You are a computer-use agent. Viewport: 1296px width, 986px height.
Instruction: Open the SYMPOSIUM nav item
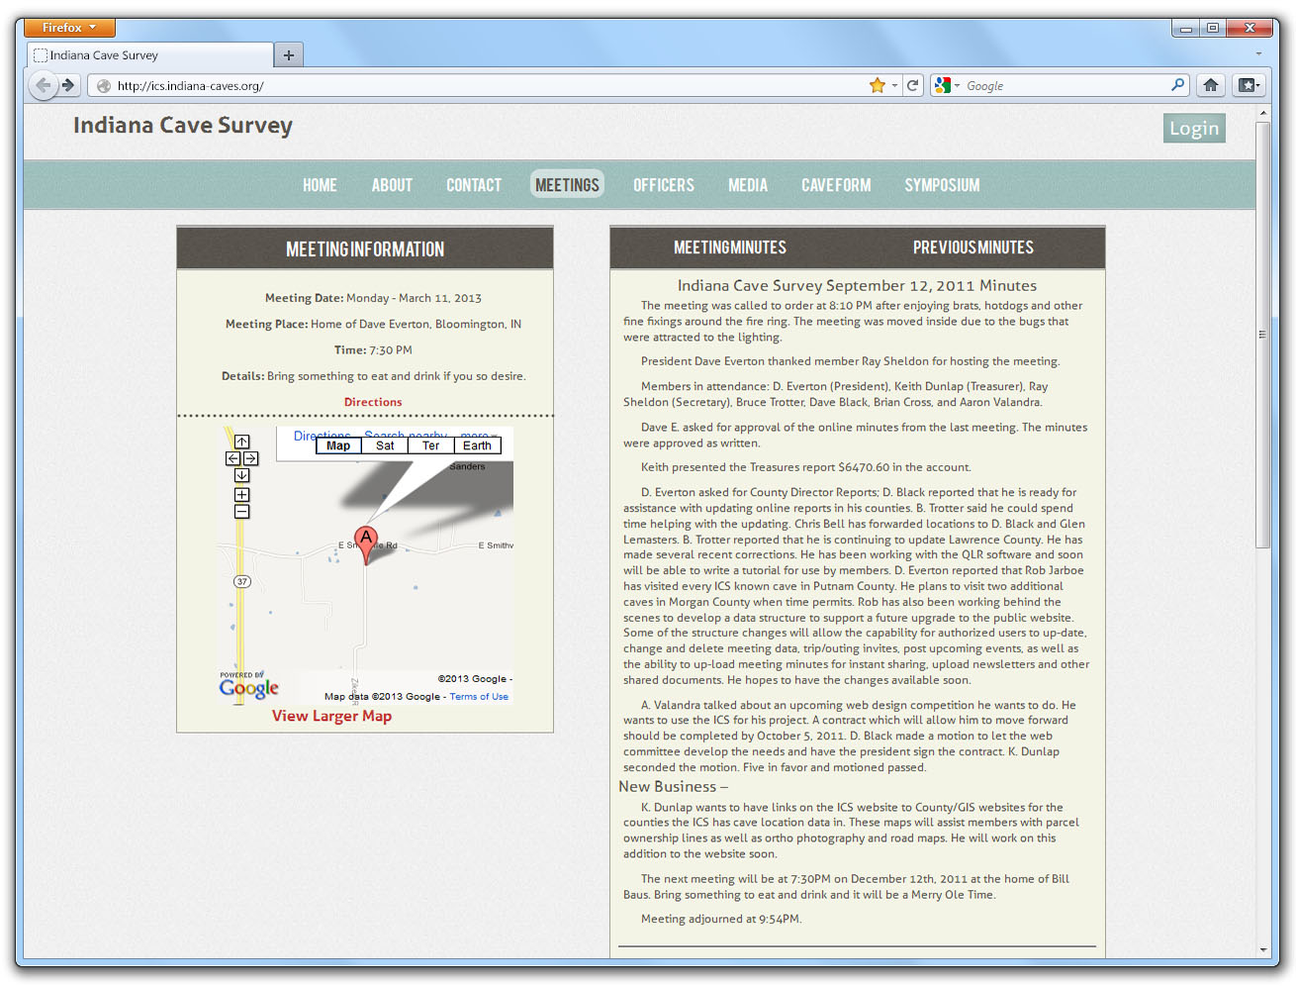tap(942, 185)
